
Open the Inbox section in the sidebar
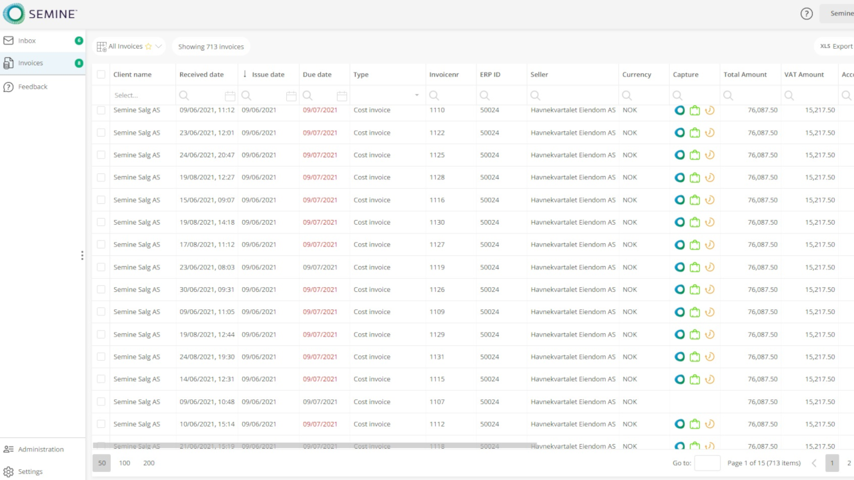[x=43, y=41]
